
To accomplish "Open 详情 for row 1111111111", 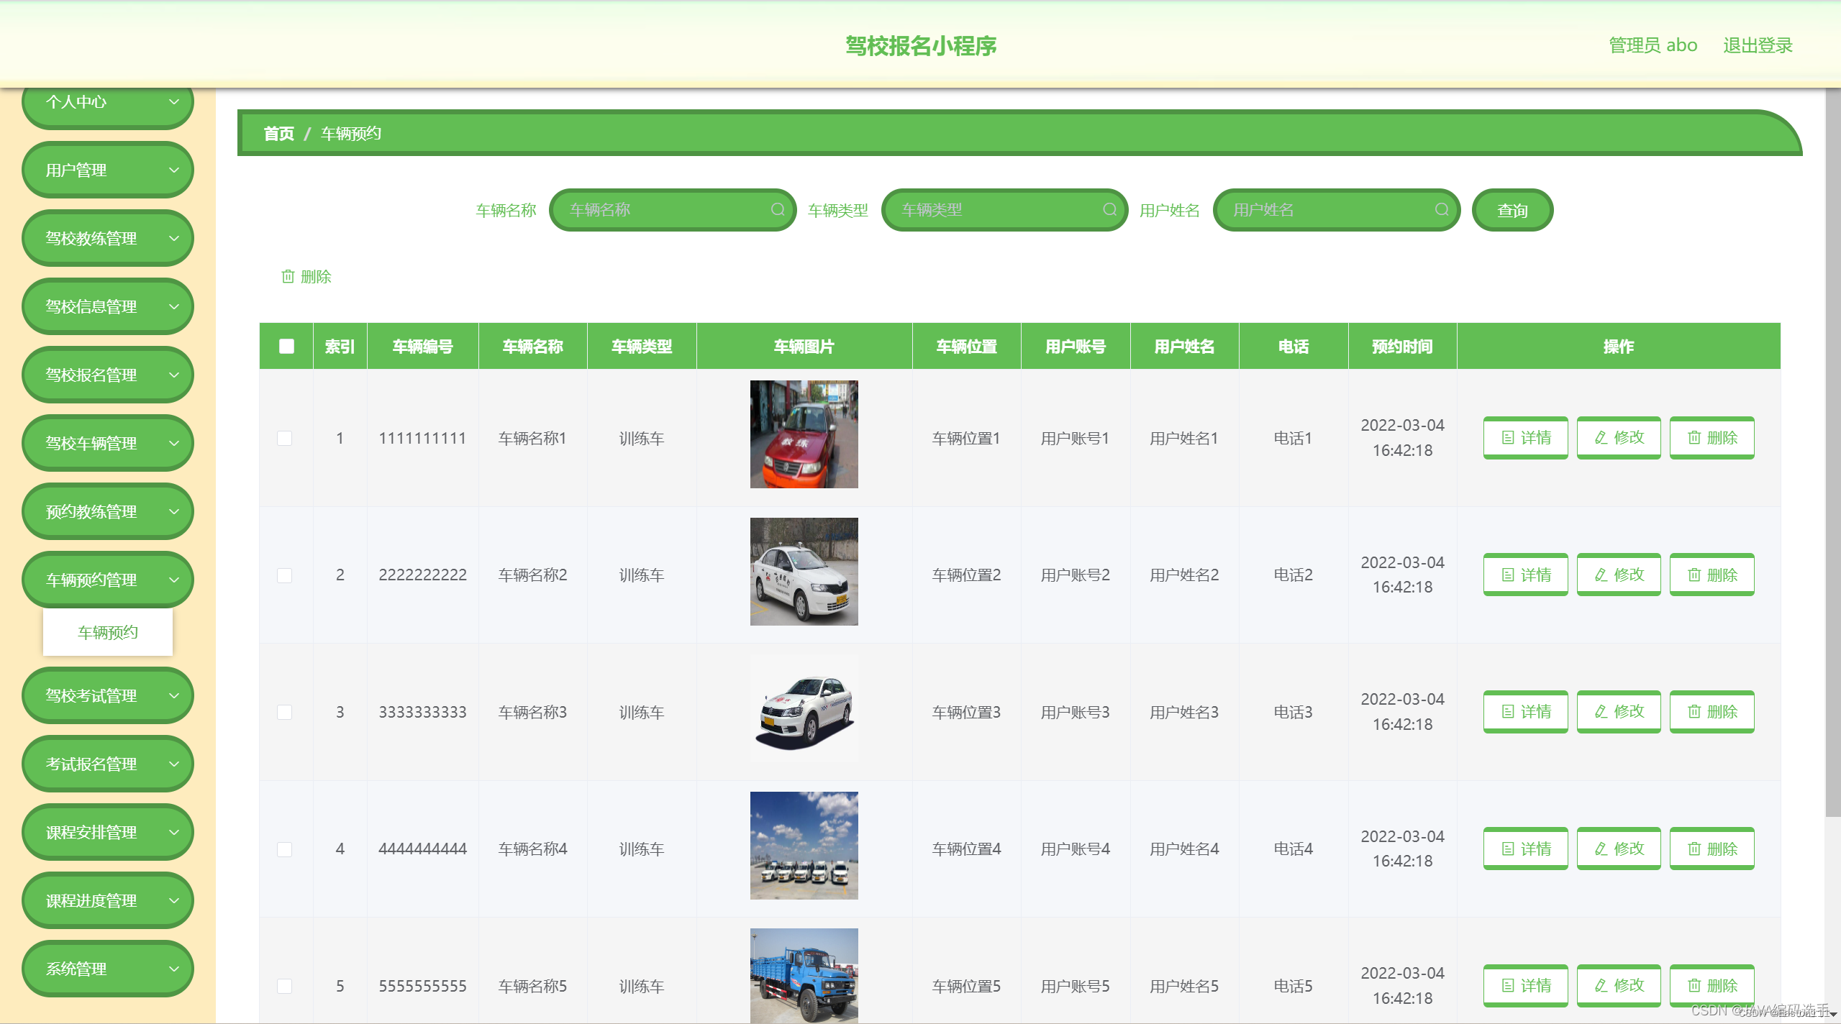I will (1525, 437).
